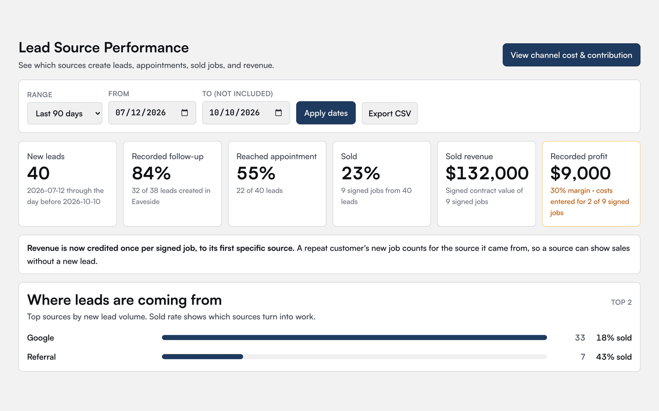This screenshot has width=659, height=411.
Task: Click the 30% margin costs note
Action: [590, 201]
